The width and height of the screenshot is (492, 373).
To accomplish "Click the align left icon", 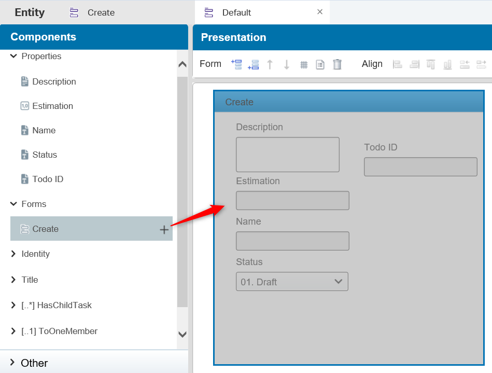I will pos(397,64).
